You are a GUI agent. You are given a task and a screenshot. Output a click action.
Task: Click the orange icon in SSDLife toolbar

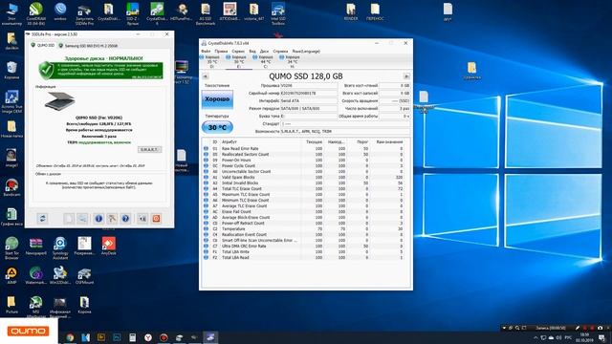tap(156, 219)
